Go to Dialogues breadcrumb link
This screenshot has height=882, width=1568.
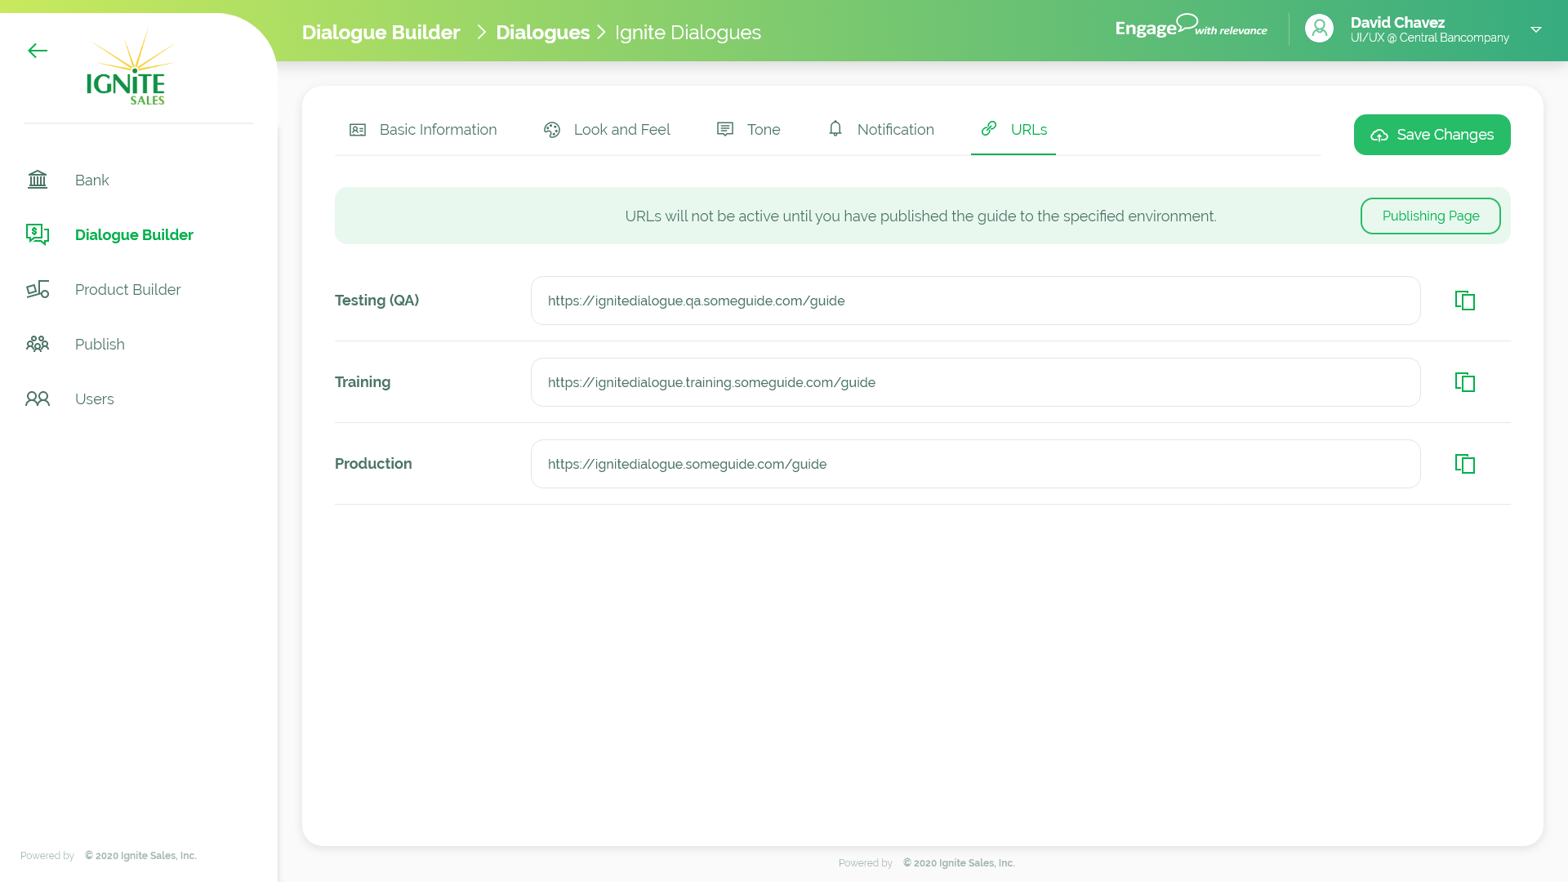click(542, 33)
